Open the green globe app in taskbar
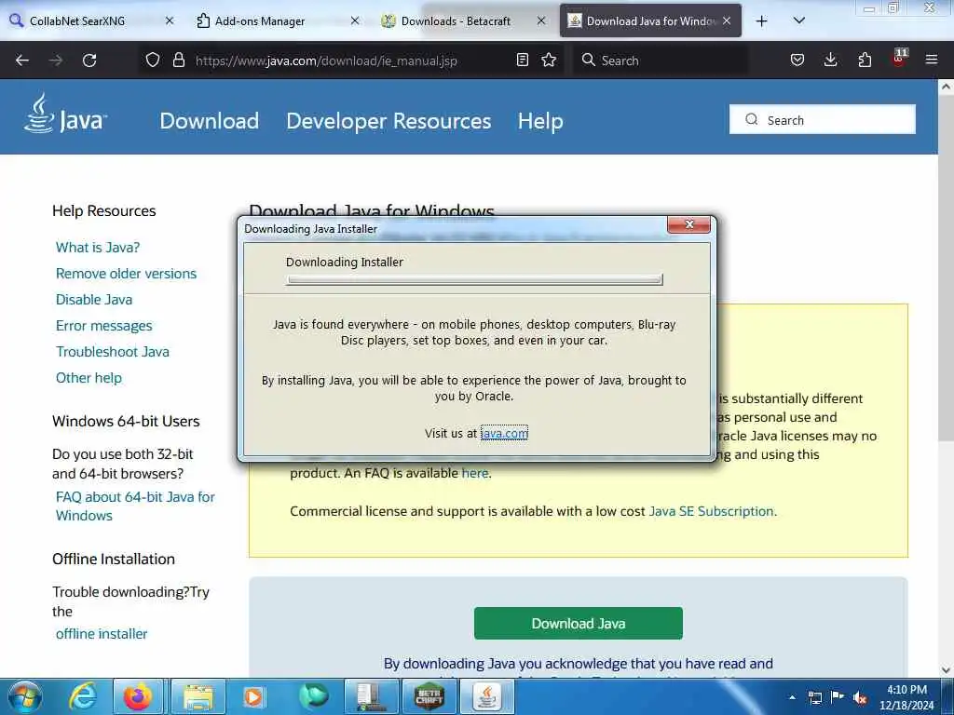The image size is (954, 715). pos(313,696)
